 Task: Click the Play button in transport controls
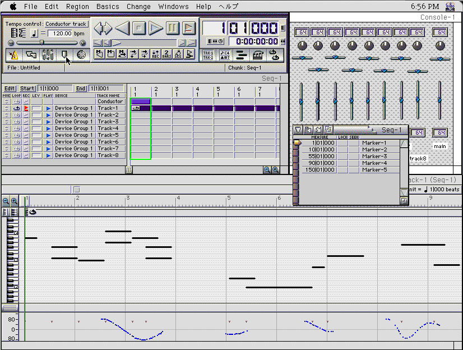(156, 27)
